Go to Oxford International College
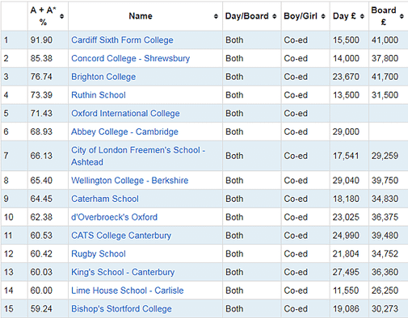Viewport: 408px width, 318px height. point(125,113)
